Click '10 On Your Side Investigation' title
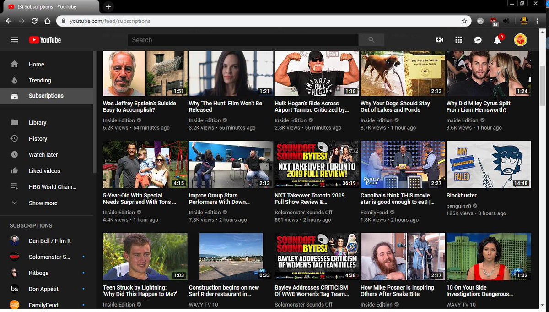This screenshot has width=549, height=312. tap(479, 291)
